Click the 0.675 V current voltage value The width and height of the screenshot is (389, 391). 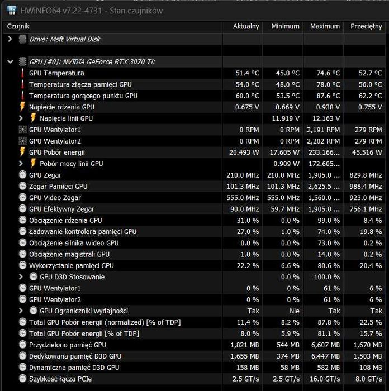[247, 107]
